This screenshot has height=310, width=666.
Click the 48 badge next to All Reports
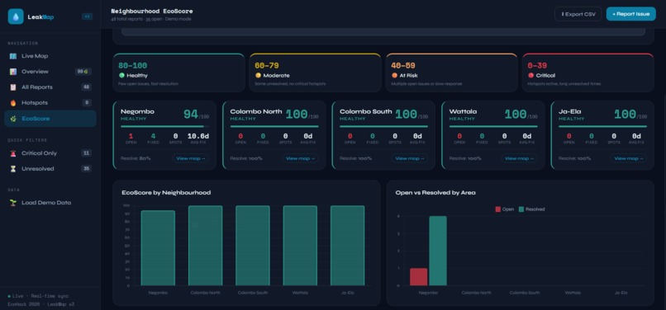click(x=87, y=87)
